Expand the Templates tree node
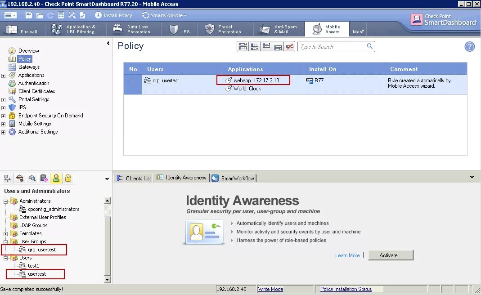 coord(5,234)
